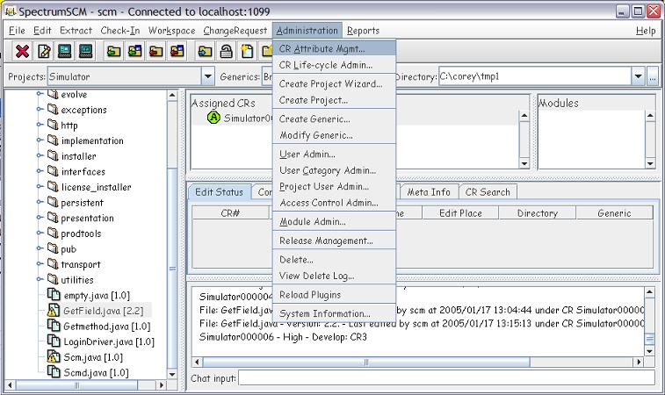Screen dimensions: 665x395
Task: Click the log panel horizontal scrollbar thumb
Action: coord(366,362)
